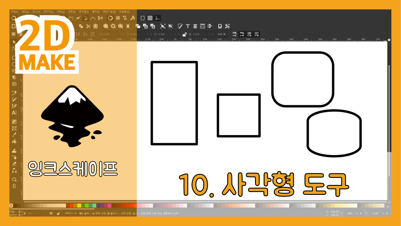
Task: Decrease the height value with minus
Action: 209,34
